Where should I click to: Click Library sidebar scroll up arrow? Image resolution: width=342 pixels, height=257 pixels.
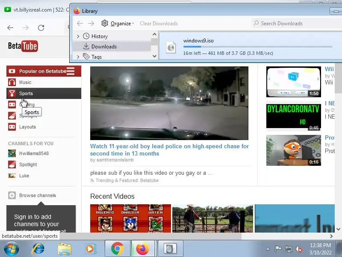(x=154, y=35)
